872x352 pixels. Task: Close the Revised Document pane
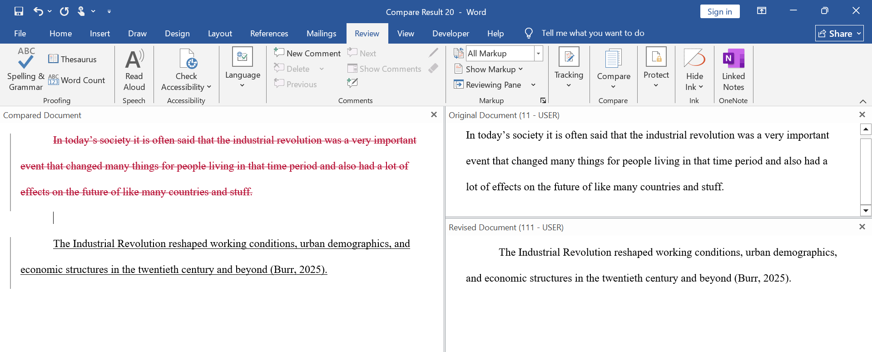862,226
